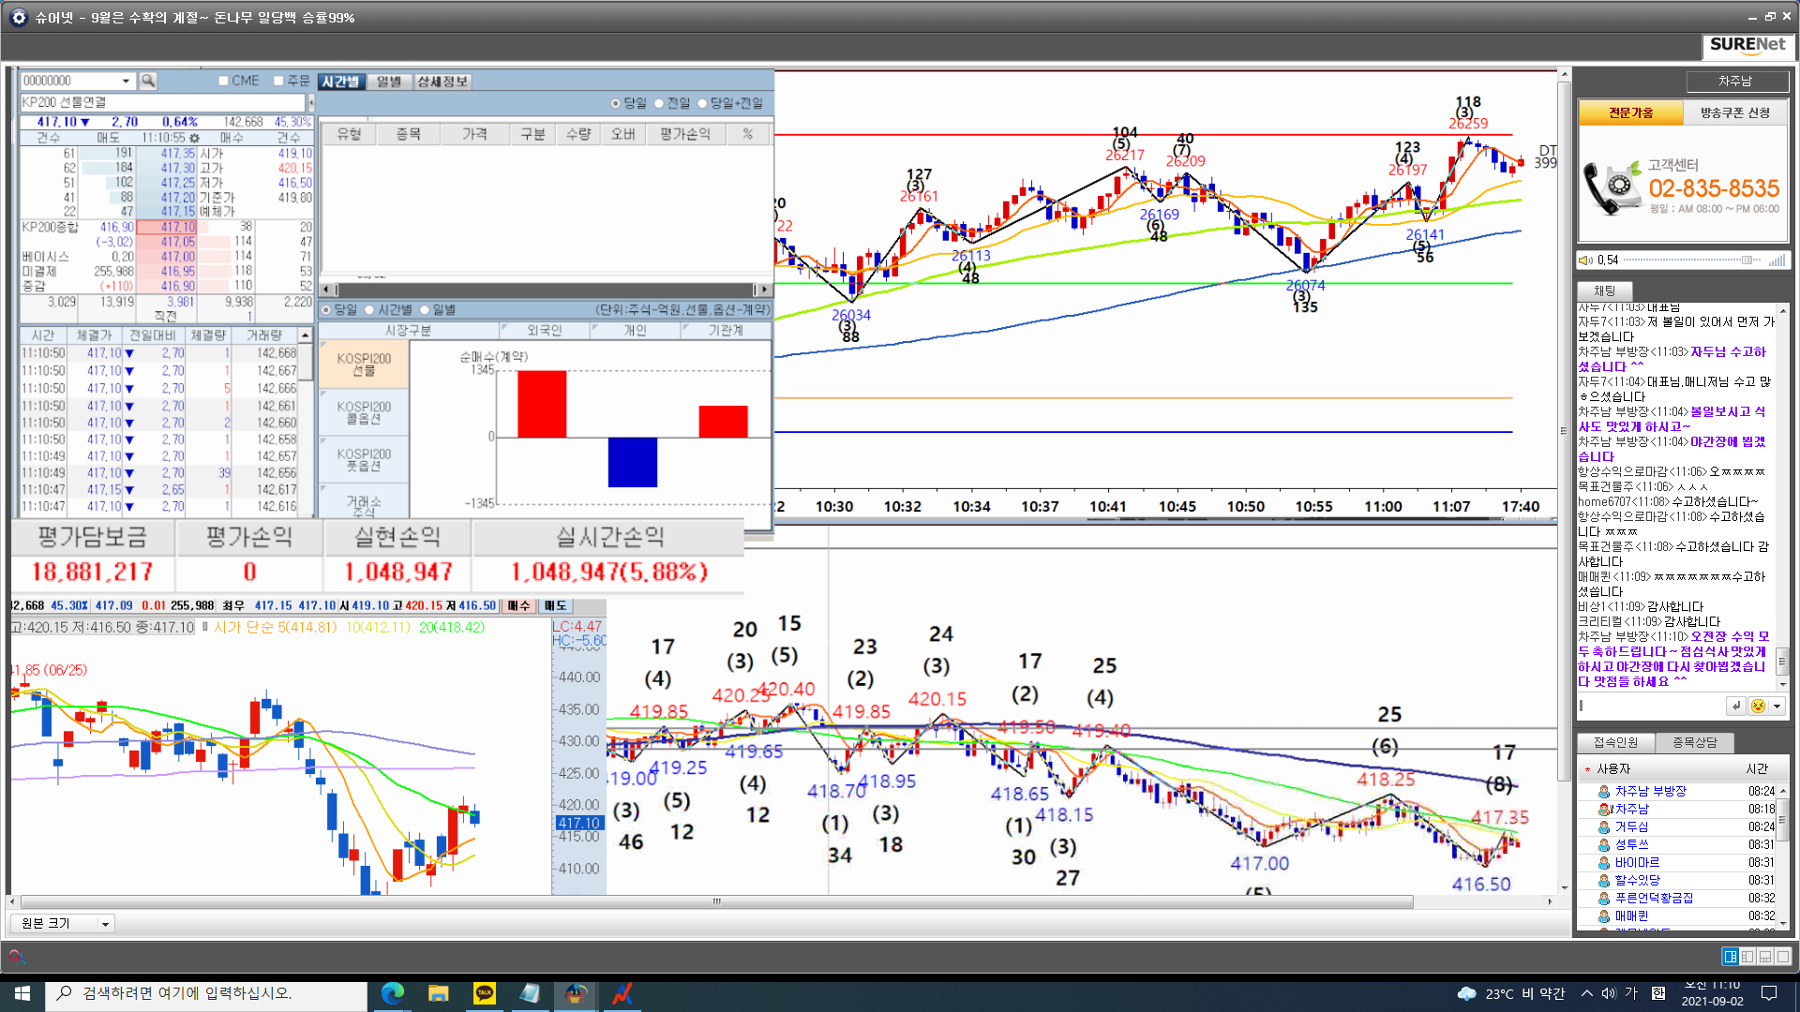Click the 전문가홈 button
This screenshot has height=1012, width=1800.
[1631, 112]
